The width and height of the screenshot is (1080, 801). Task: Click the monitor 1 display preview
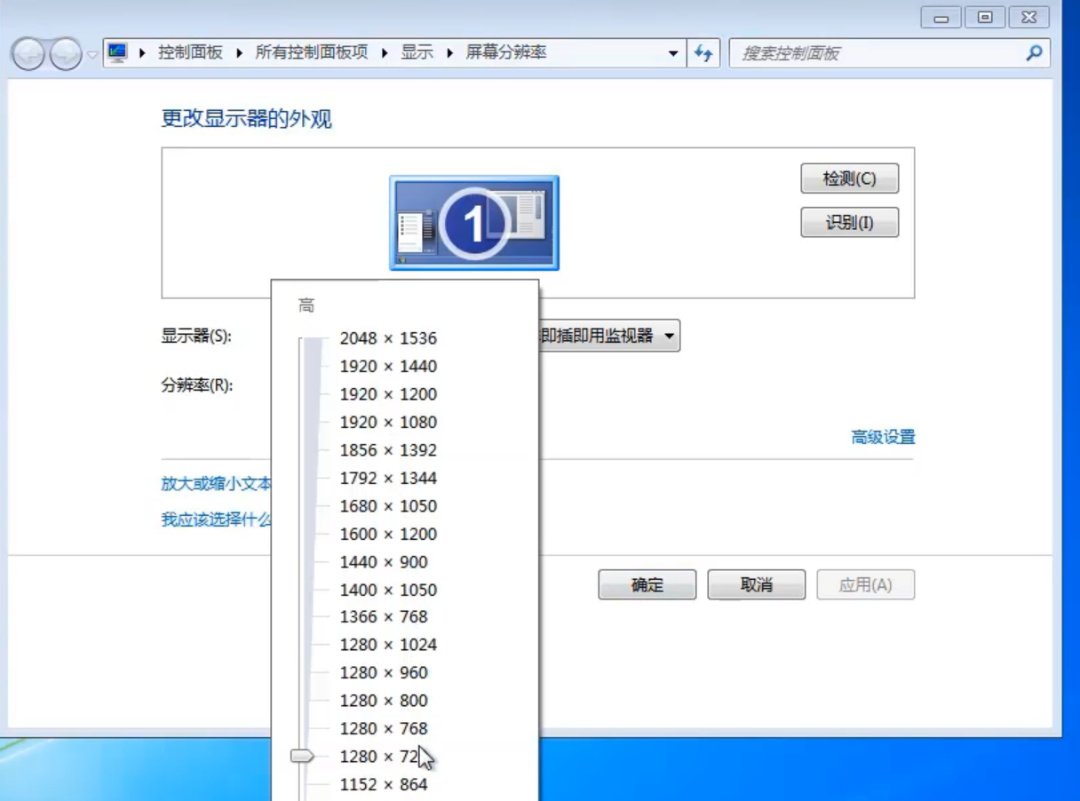tap(474, 223)
